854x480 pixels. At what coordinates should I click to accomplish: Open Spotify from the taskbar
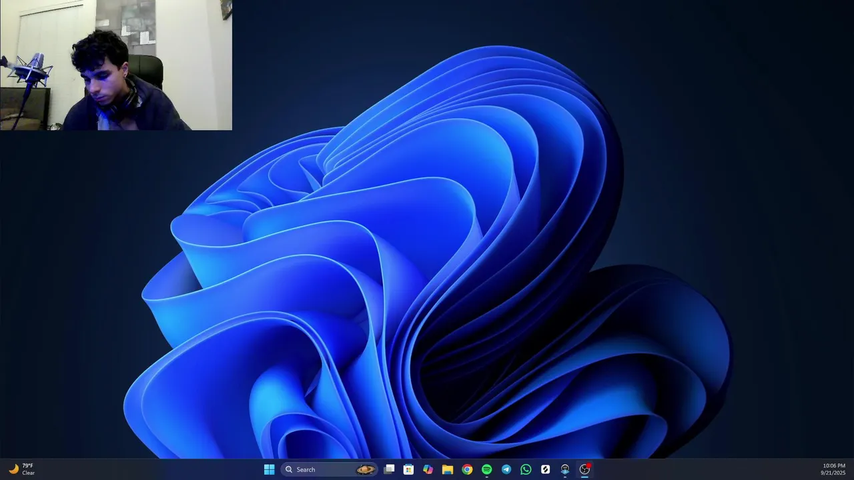(486, 469)
